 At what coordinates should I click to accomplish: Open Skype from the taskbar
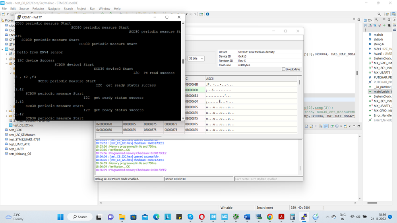(x=190, y=217)
